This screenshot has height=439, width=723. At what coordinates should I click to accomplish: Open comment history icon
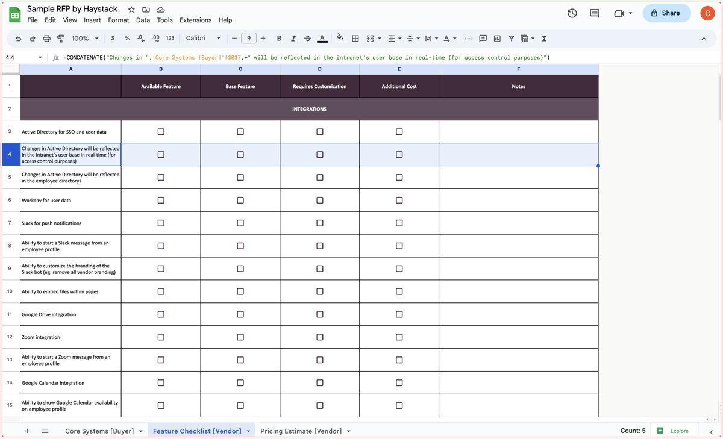pyautogui.click(x=595, y=13)
